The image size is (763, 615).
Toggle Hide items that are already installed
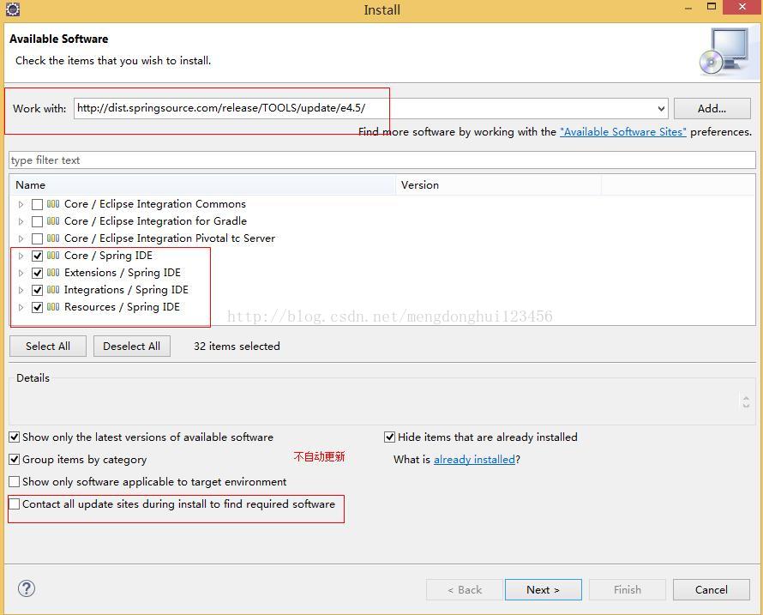point(390,437)
